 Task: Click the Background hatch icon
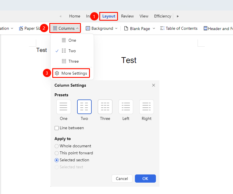(x=88, y=28)
